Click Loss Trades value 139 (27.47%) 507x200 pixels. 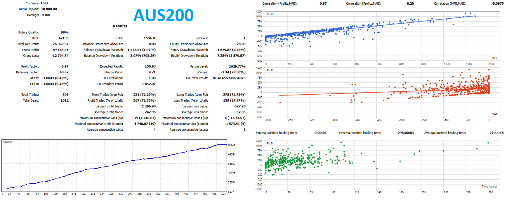pyautogui.click(x=234, y=101)
